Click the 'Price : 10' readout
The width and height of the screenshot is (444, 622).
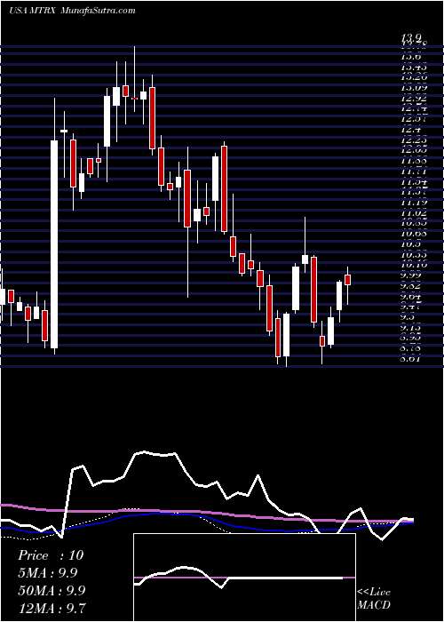[x=51, y=555]
